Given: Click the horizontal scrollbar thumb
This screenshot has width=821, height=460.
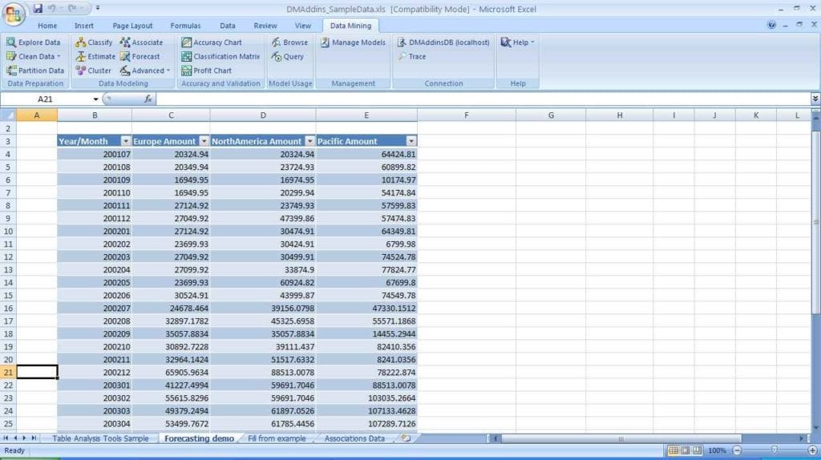Looking at the screenshot, I should click(621, 438).
